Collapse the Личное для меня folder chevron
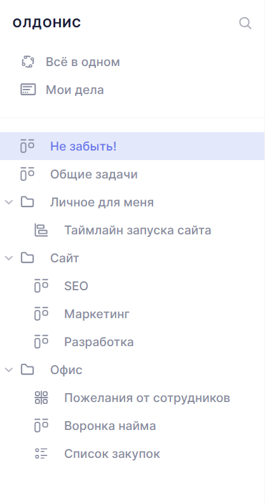Image resolution: width=265 pixels, height=503 pixels. (x=9, y=202)
